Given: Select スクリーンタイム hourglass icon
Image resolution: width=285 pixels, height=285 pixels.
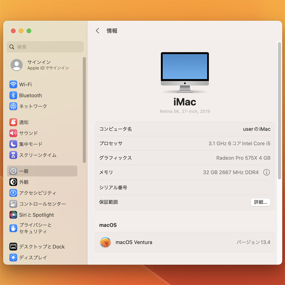Looking at the screenshot, I should point(13,155).
